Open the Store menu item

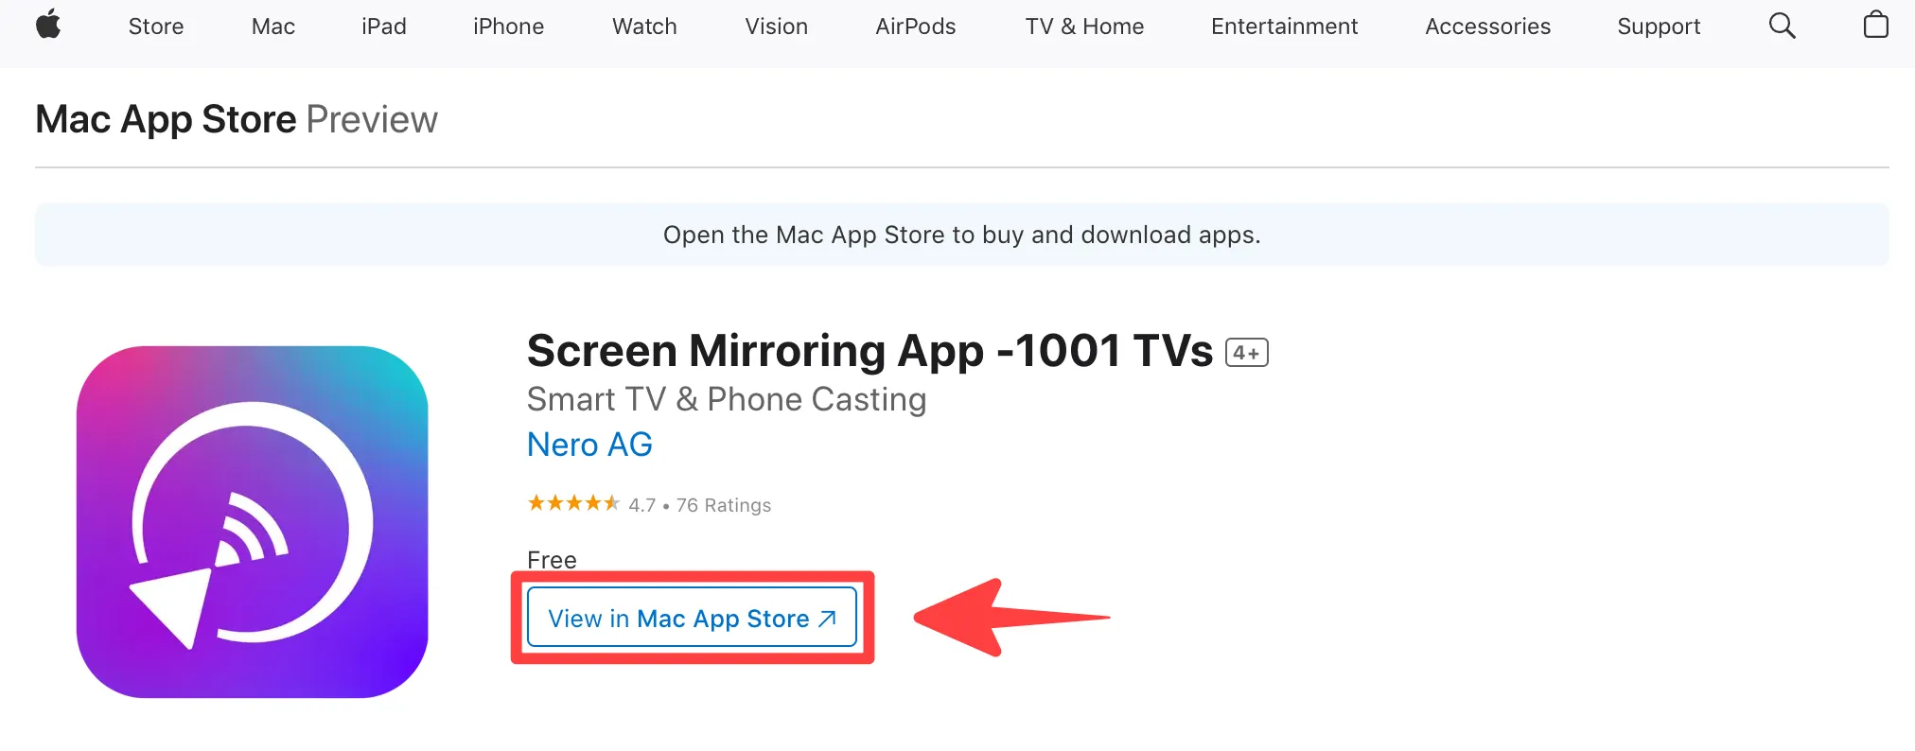coord(156,26)
